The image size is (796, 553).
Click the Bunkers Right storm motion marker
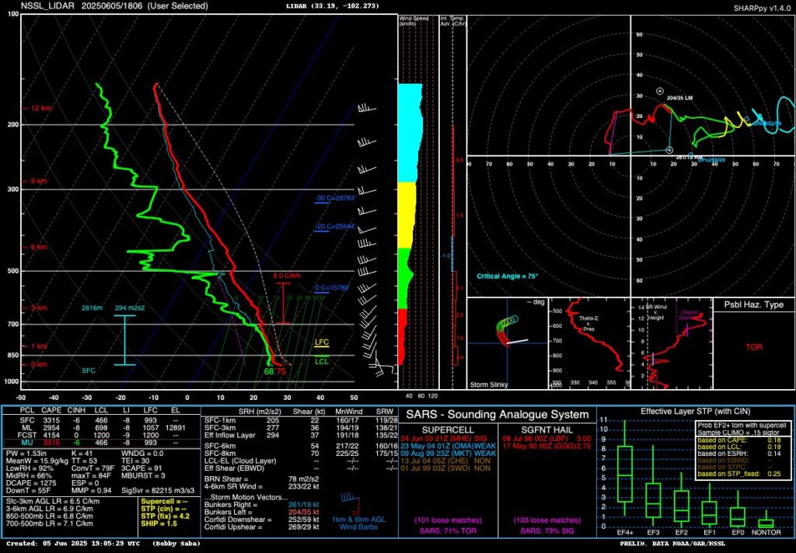coord(669,151)
